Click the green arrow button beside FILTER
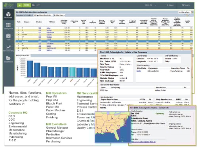 pos(20,5)
